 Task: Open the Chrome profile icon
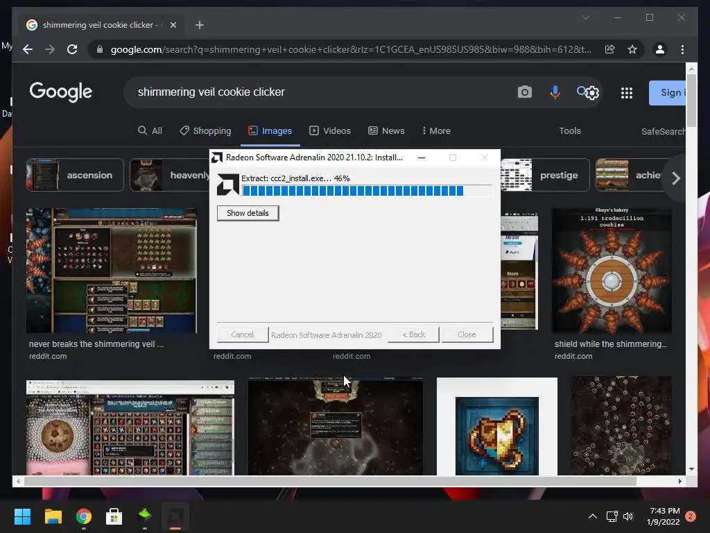[x=660, y=49]
